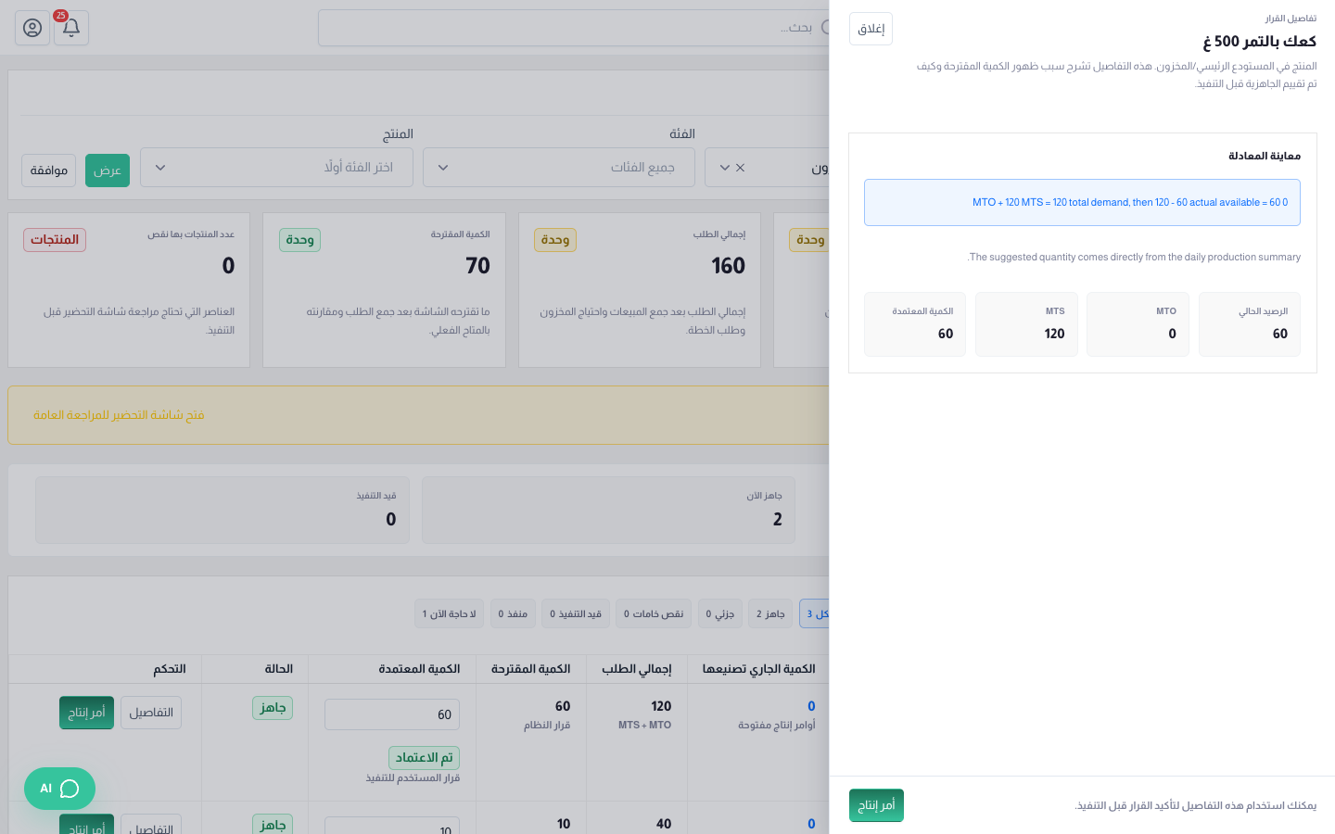Screen dimensions: 1335x834
Task: Click أمر إنتاج button in the details panel footer
Action: click(x=876, y=805)
